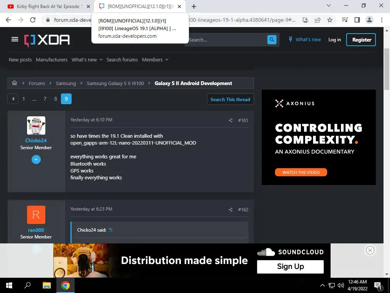Click Sign Up in SoundCloud ad
Image resolution: width=390 pixels, height=293 pixels.
[x=290, y=267]
